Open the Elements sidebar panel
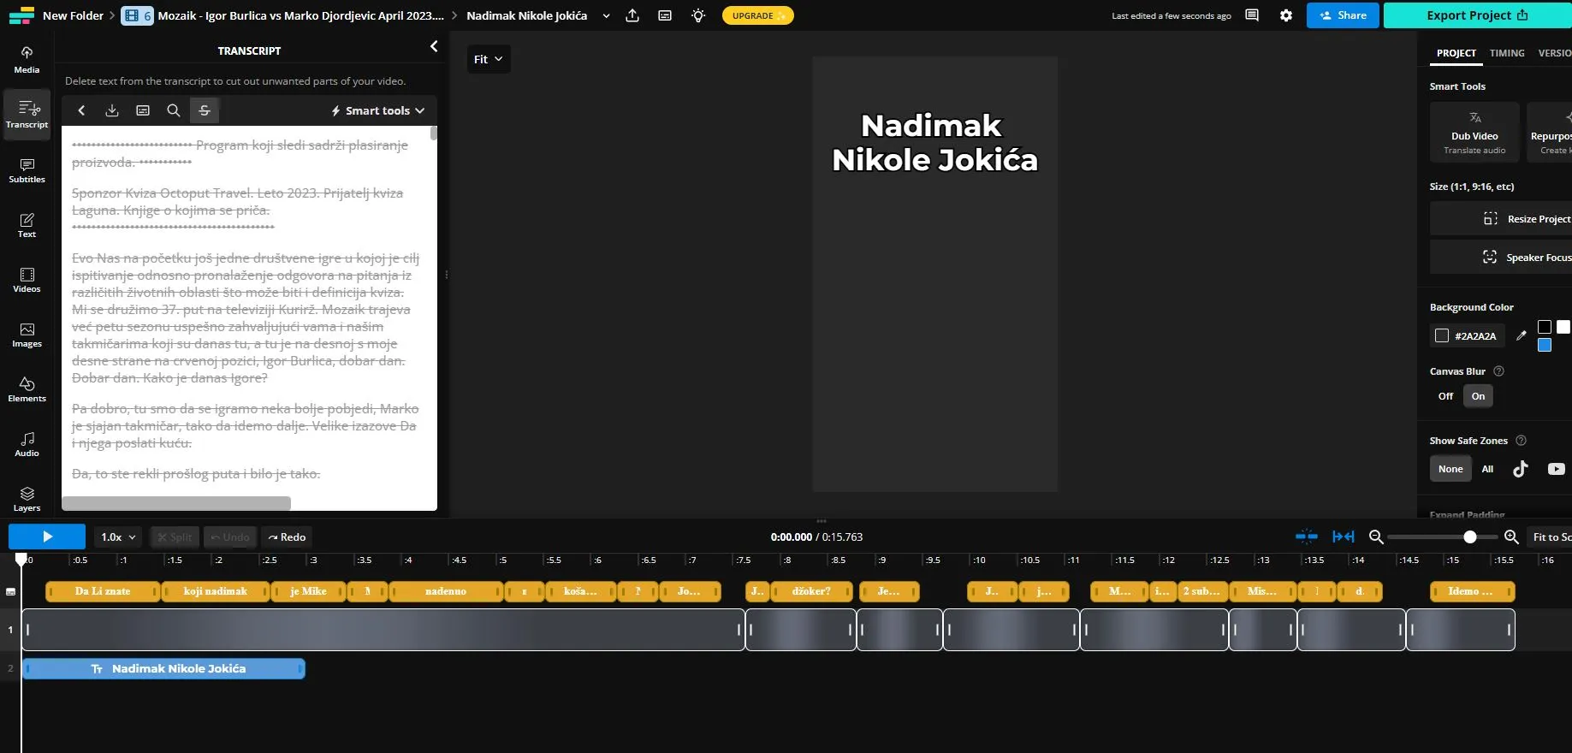This screenshot has height=753, width=1572. click(27, 389)
